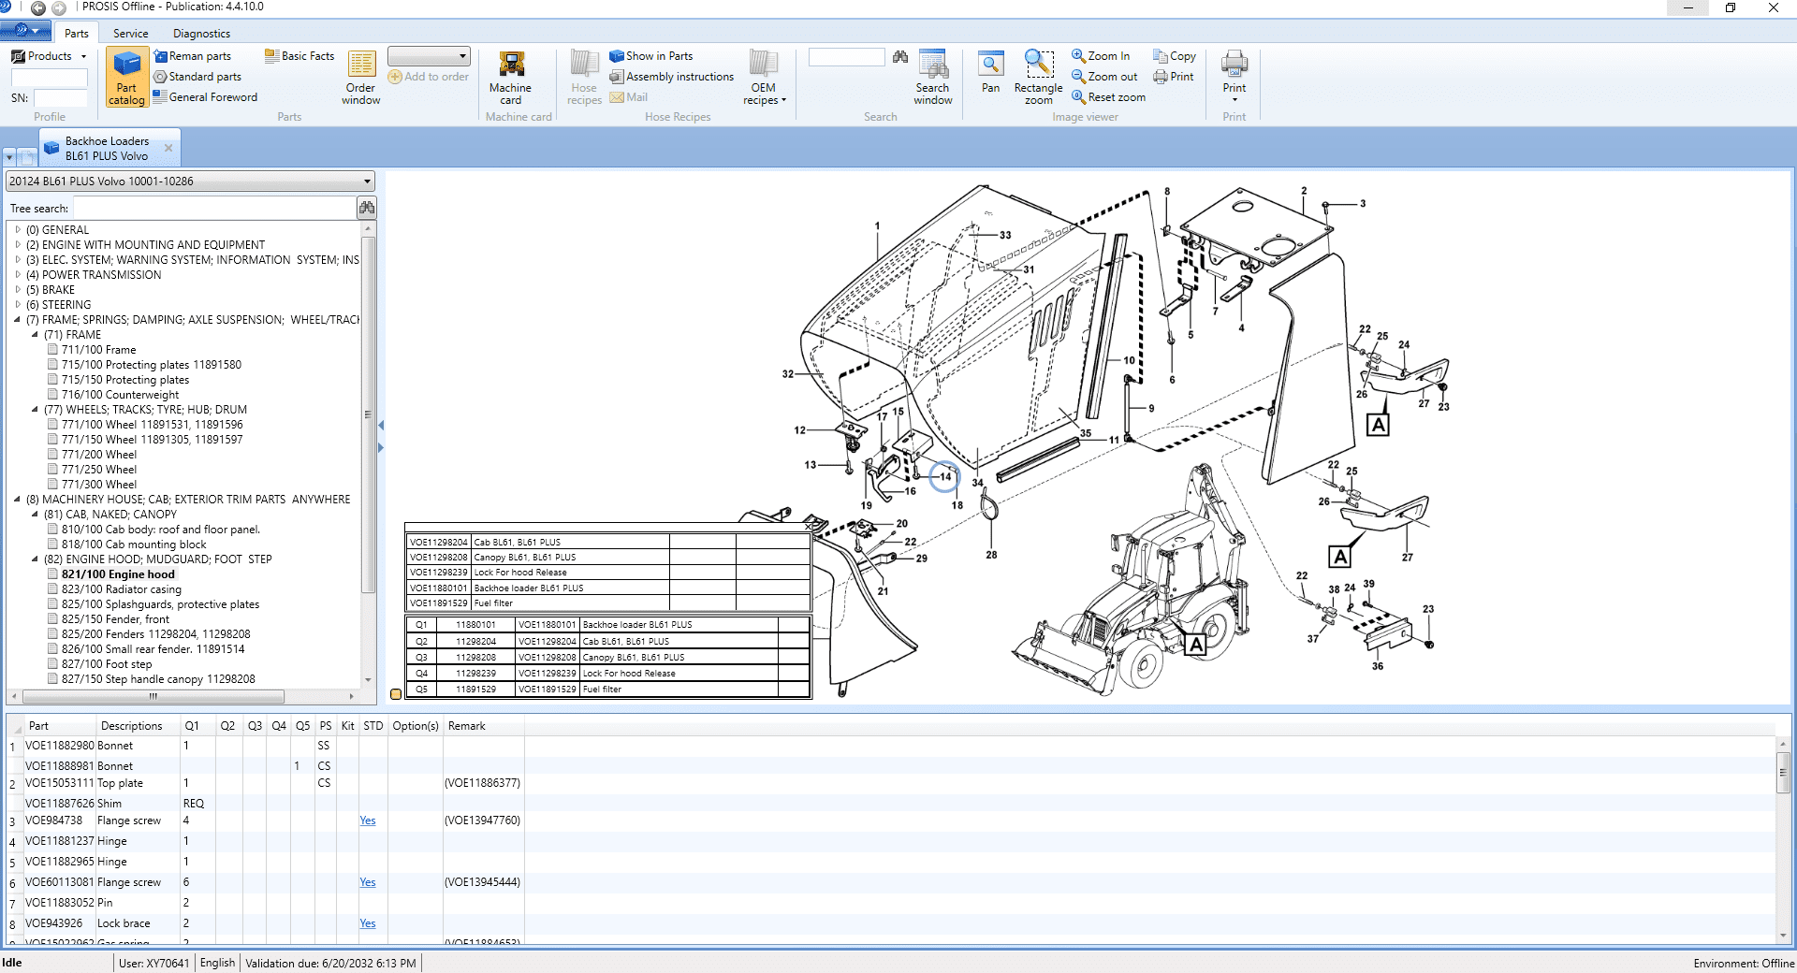
Task: Activate the Pan tool
Action: (990, 73)
